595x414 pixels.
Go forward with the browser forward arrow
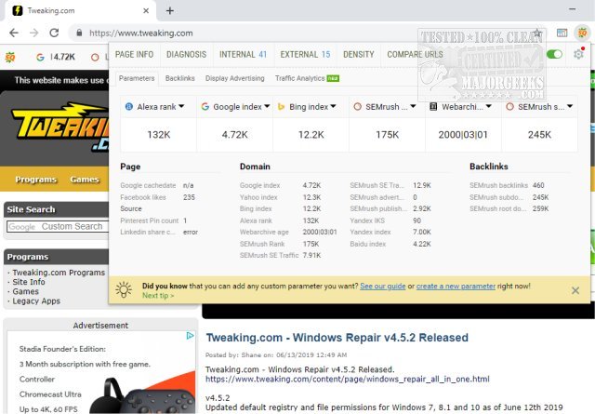pyautogui.click(x=34, y=33)
